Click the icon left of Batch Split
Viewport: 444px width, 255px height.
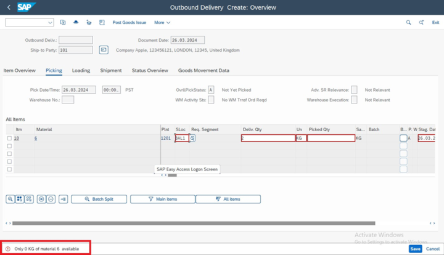(63, 199)
